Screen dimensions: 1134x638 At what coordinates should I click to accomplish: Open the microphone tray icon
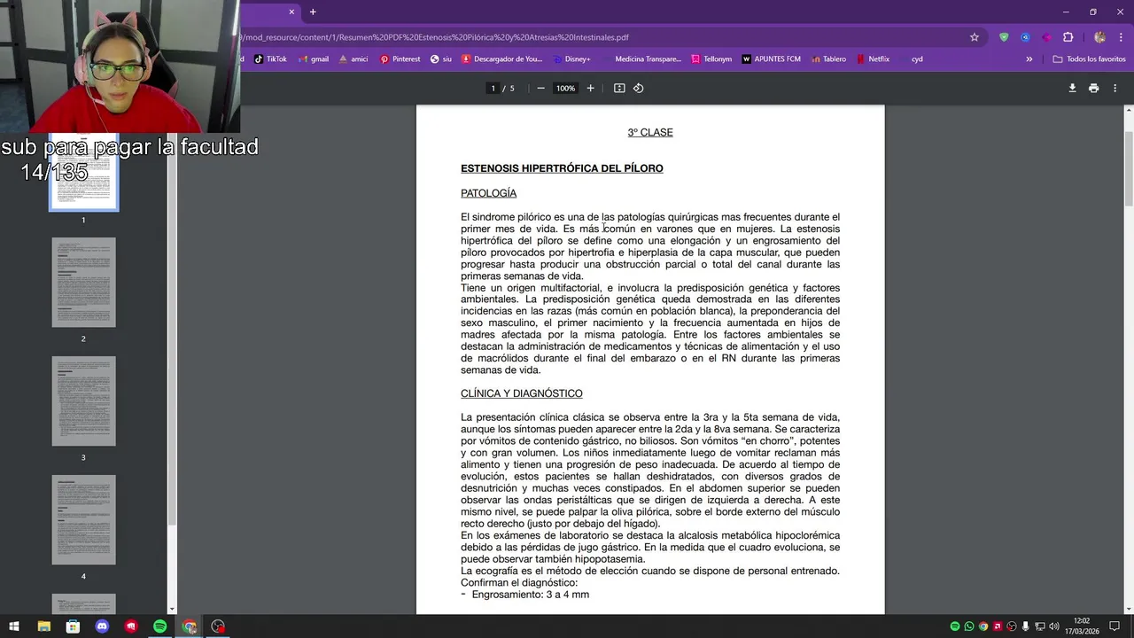click(x=1026, y=626)
